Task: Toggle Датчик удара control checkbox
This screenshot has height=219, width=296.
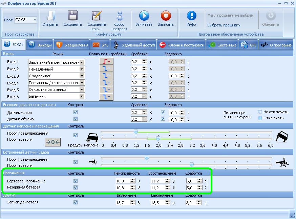Action: [76, 112]
